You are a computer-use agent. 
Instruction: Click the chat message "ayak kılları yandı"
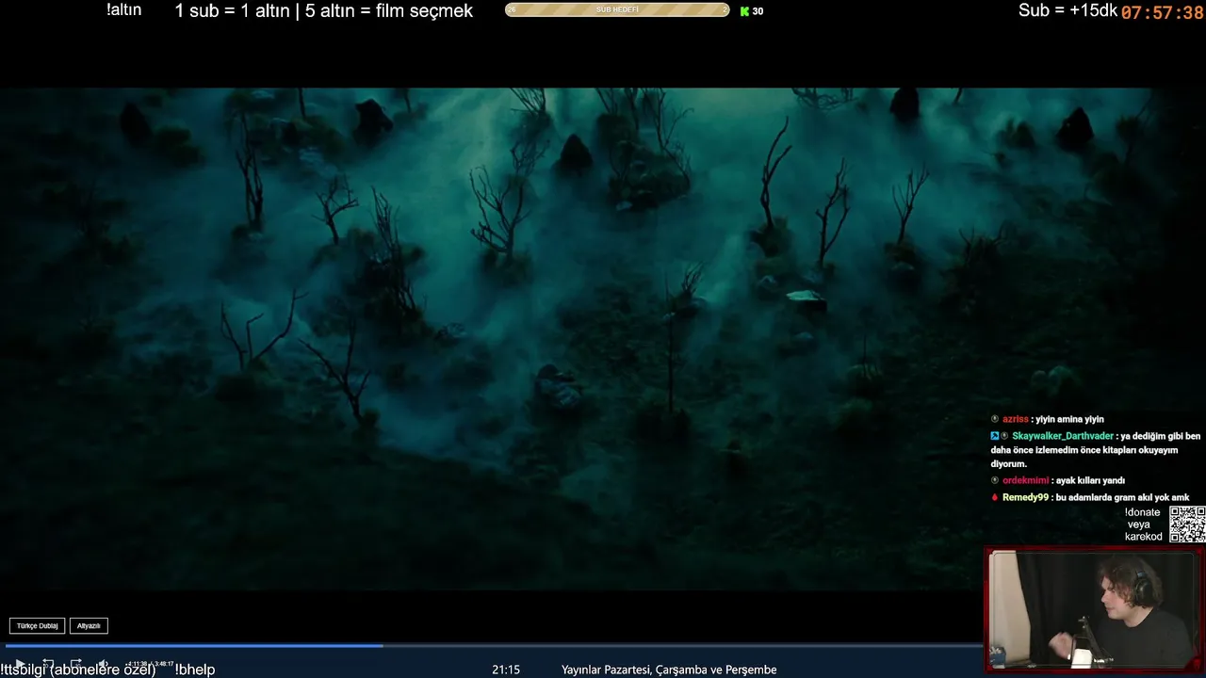pyautogui.click(x=1090, y=480)
